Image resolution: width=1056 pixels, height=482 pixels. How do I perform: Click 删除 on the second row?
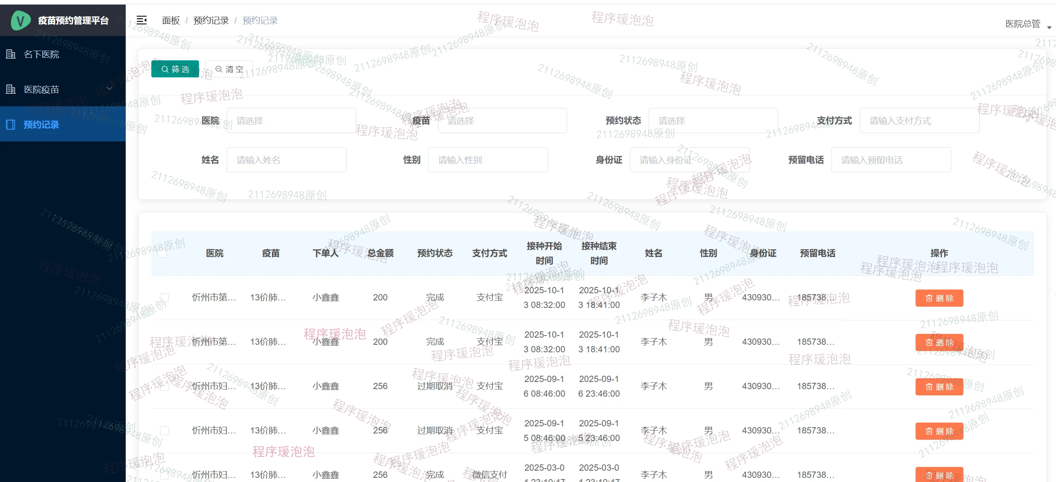coord(939,343)
